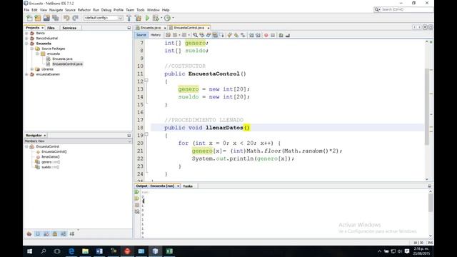457x257 pixels.
Task: Open the Profile Project dropdown arrow
Action: (x=173, y=18)
